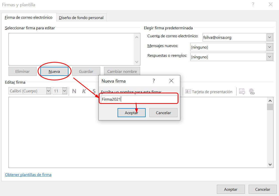Open Obtener plantillas de firma link
The width and height of the screenshot is (279, 196).
(28, 175)
